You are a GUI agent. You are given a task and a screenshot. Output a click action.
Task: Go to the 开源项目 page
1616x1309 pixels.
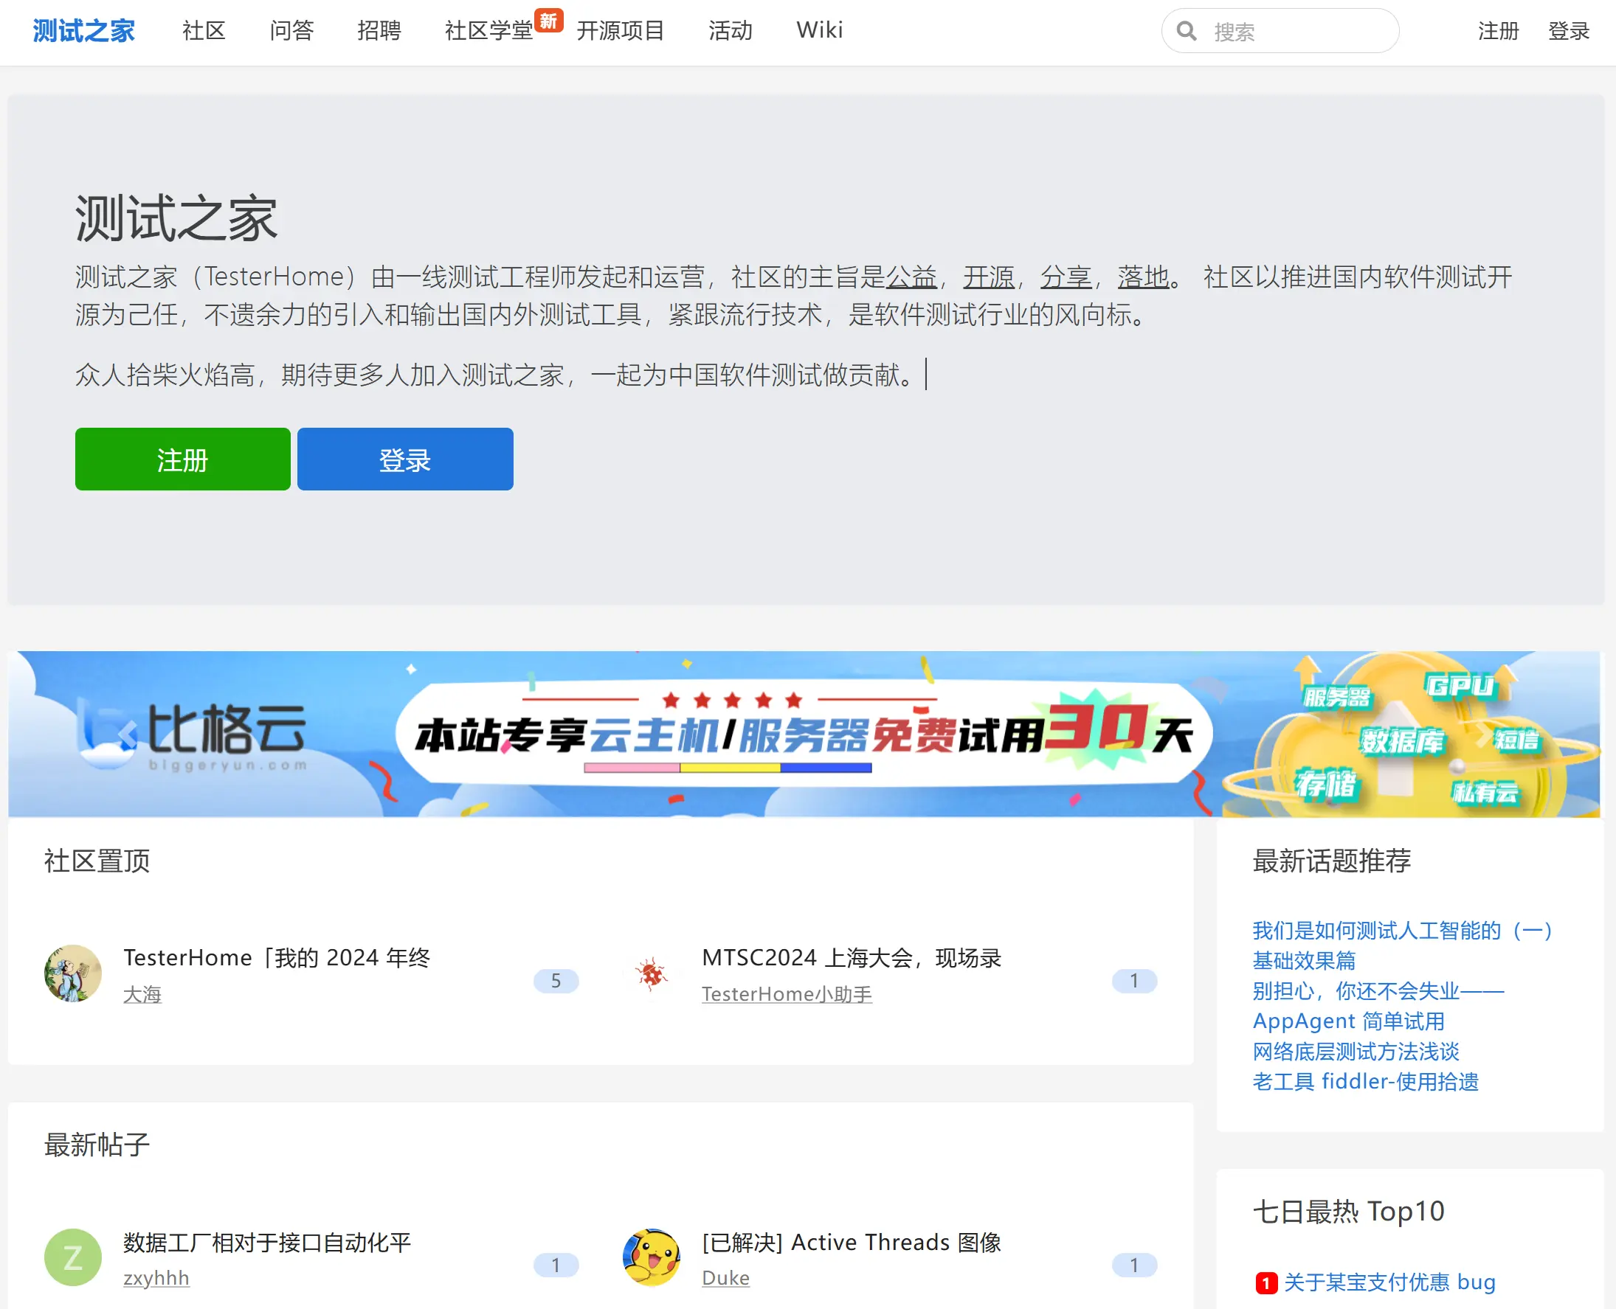point(621,31)
